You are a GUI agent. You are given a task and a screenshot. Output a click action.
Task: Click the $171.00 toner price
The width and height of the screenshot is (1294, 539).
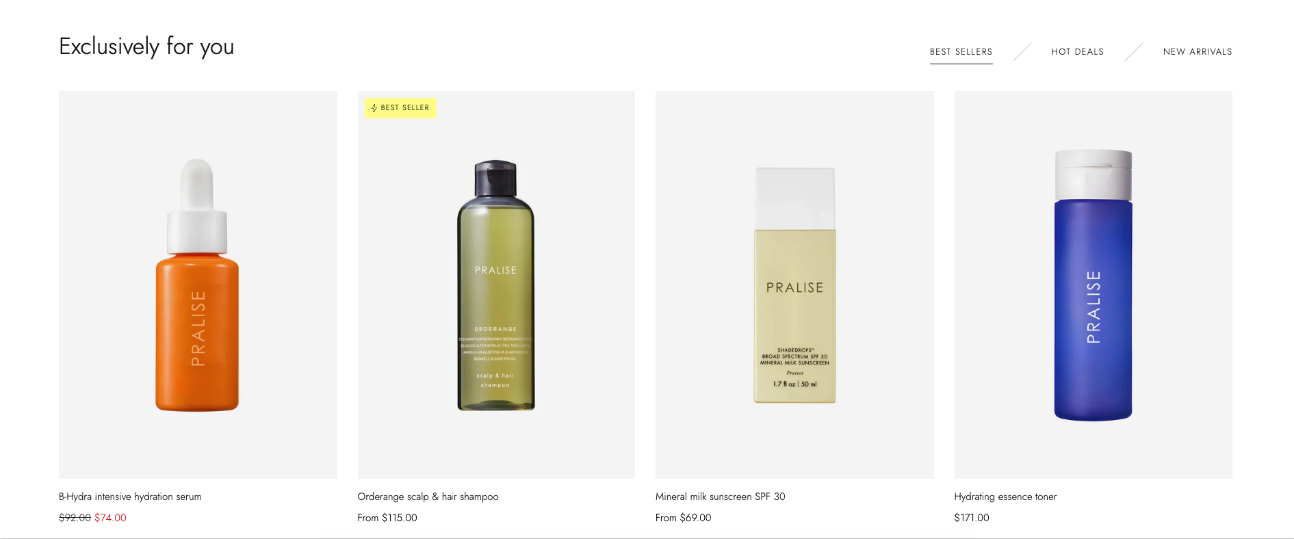coord(972,518)
